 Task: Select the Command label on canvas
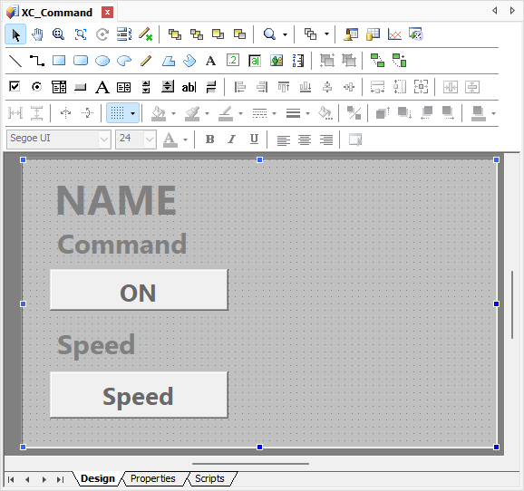point(121,245)
